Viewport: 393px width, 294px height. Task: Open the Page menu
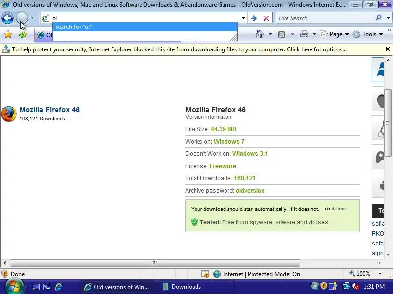335,34
